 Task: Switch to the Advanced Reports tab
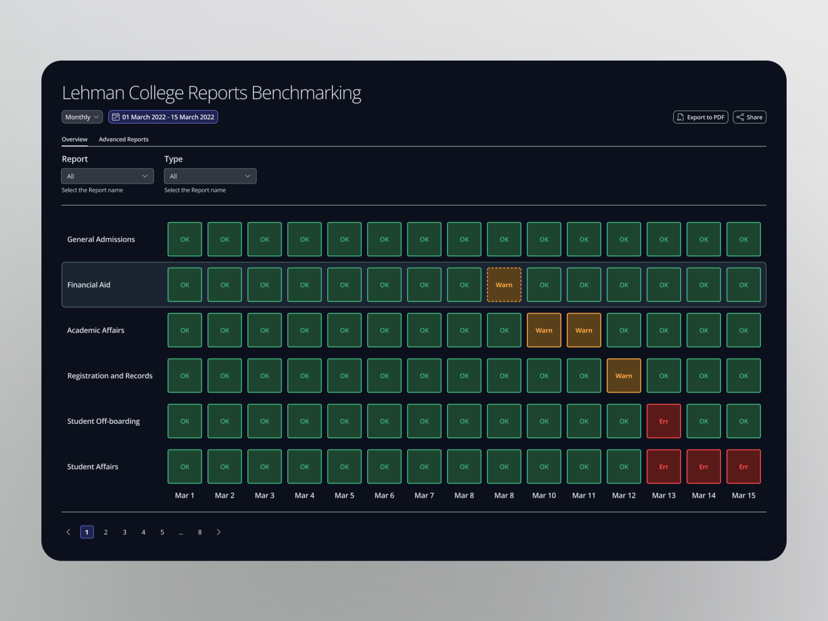(x=124, y=139)
